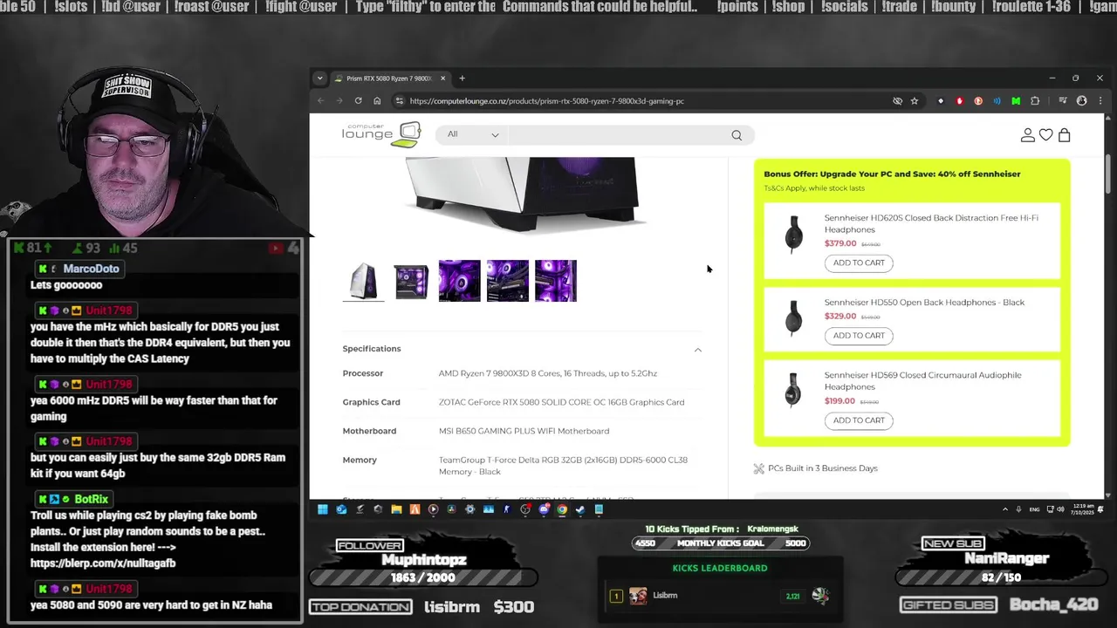Show hidden system tray icons
The height and width of the screenshot is (628, 1117).
[x=1005, y=509]
